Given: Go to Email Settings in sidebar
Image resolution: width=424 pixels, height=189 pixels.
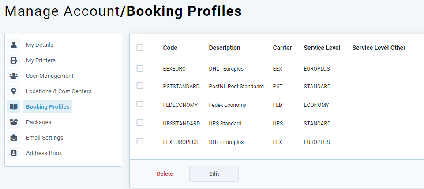Looking at the screenshot, I should 45,137.
